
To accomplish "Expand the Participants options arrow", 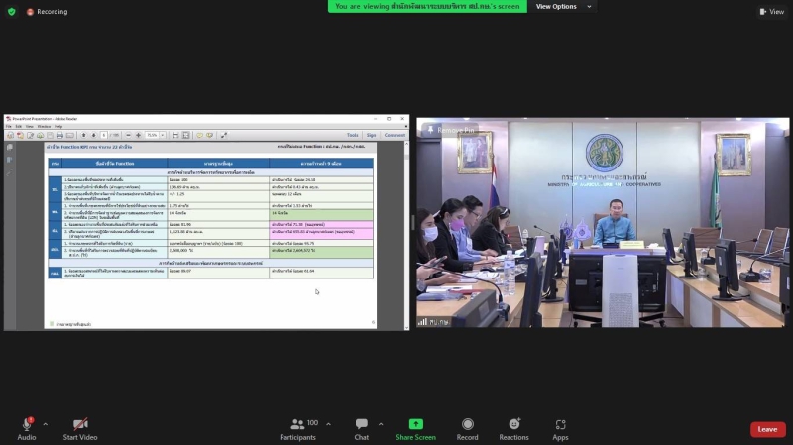I will [328, 424].
